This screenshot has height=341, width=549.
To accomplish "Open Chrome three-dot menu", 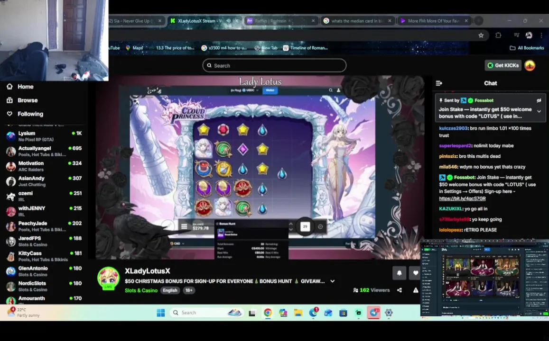I will (x=541, y=35).
